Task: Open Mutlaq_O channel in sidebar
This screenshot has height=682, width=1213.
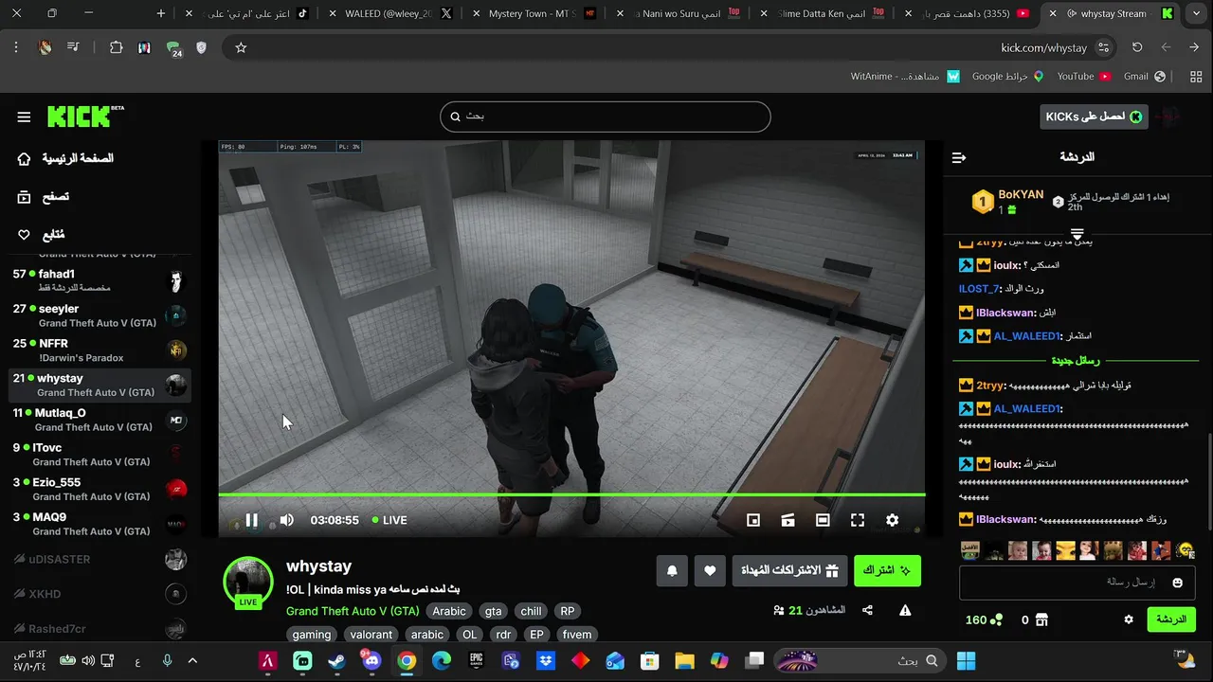Action: tap(99, 420)
